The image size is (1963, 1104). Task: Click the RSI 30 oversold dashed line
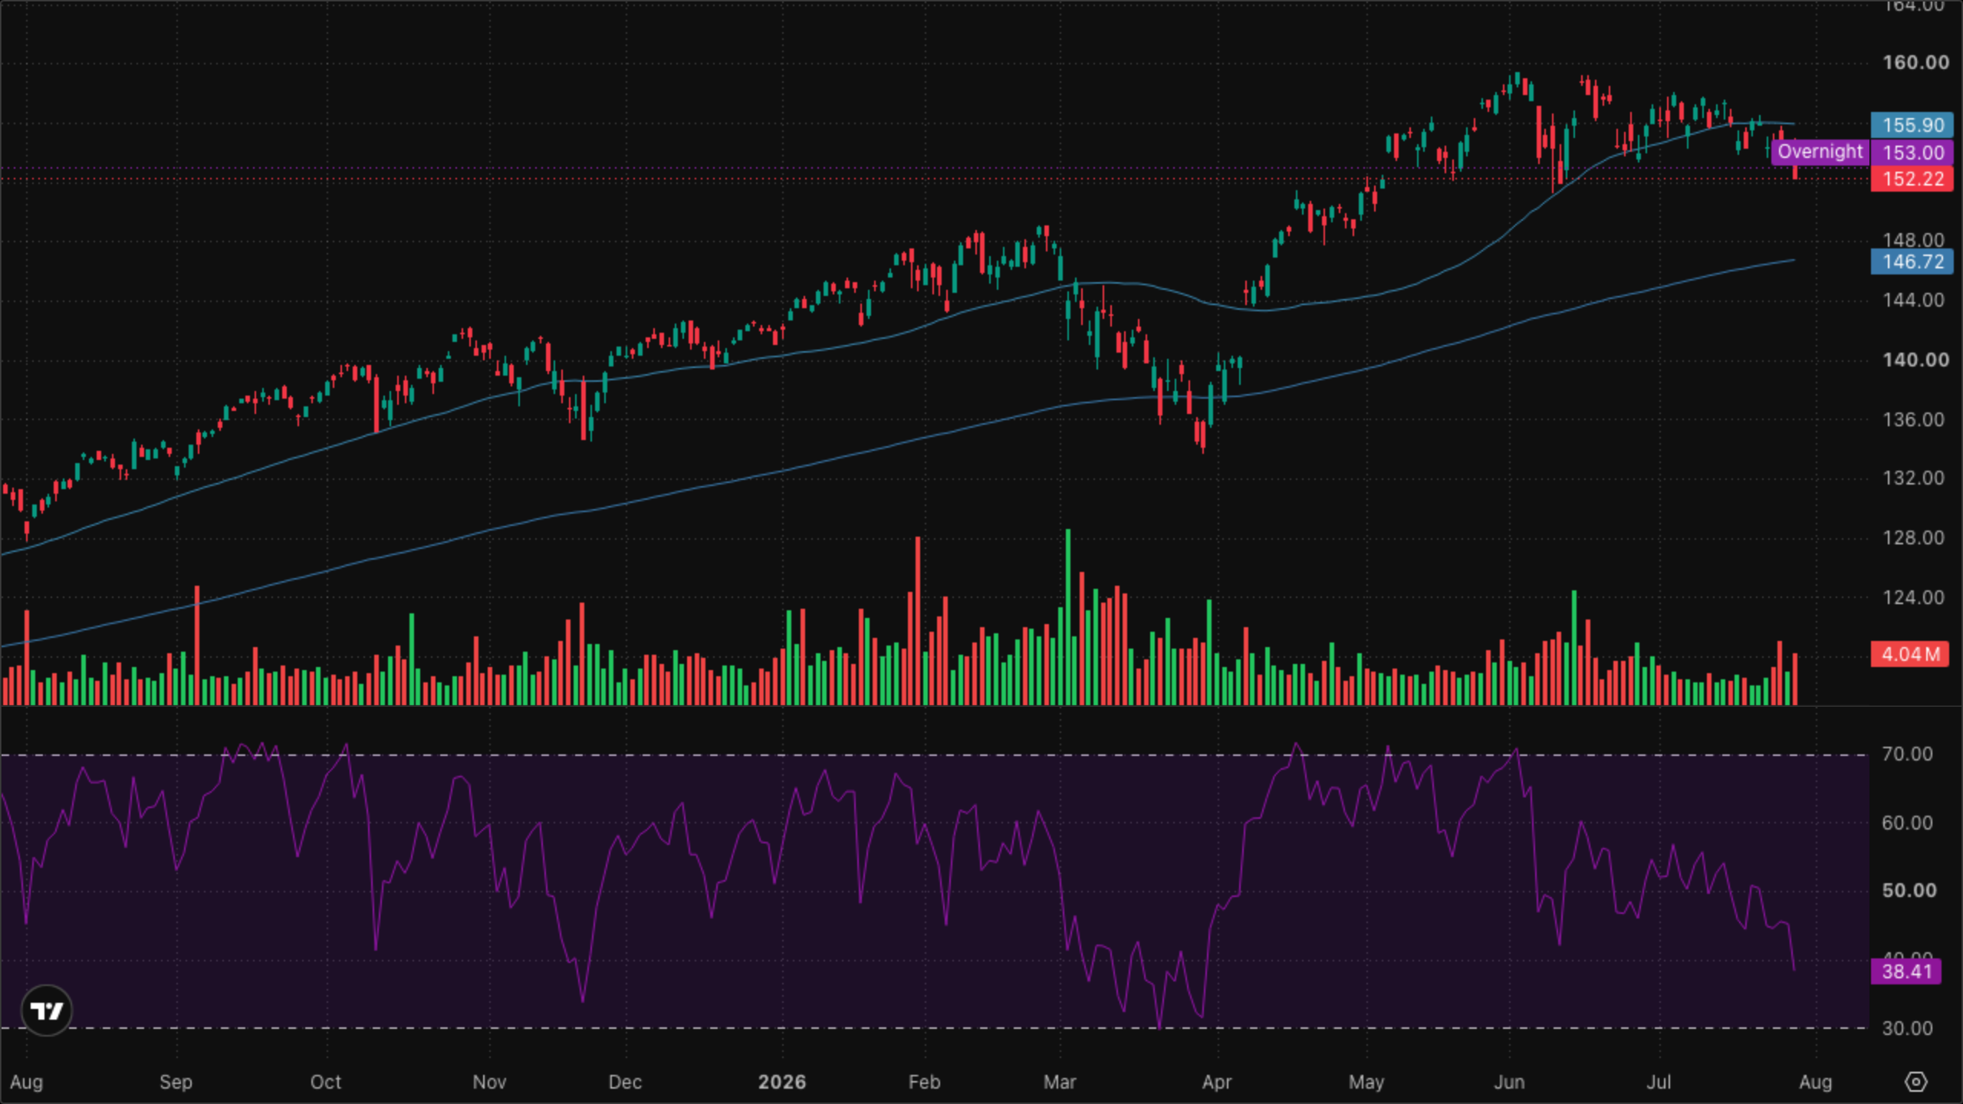(934, 1028)
